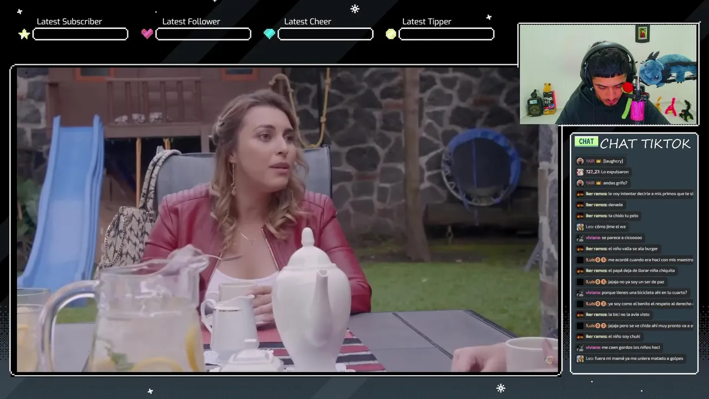This screenshot has height=399, width=709.
Task: Click iker ramos avatar beside 'el niño soy chuki'
Action: (580, 336)
